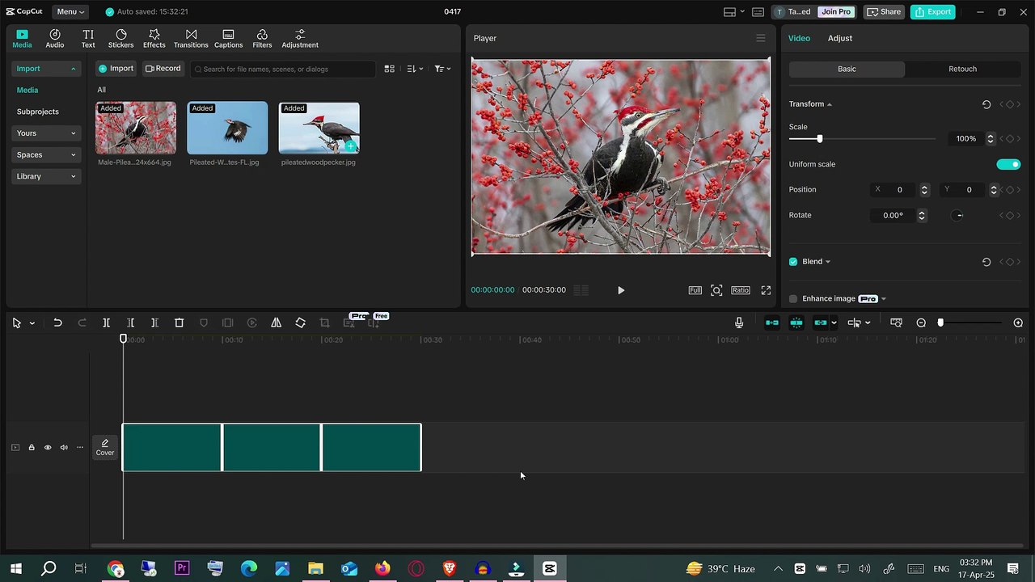Collapse the Import sidebar section
The height and width of the screenshot is (582, 1035).
coord(46,69)
